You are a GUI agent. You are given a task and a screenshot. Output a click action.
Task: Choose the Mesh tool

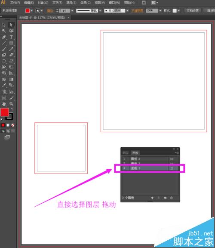(x=4, y=79)
